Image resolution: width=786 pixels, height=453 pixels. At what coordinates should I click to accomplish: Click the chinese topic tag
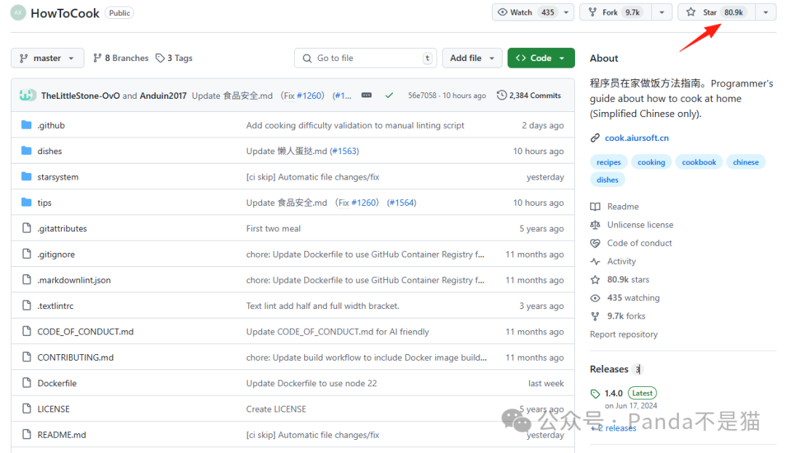pos(745,162)
